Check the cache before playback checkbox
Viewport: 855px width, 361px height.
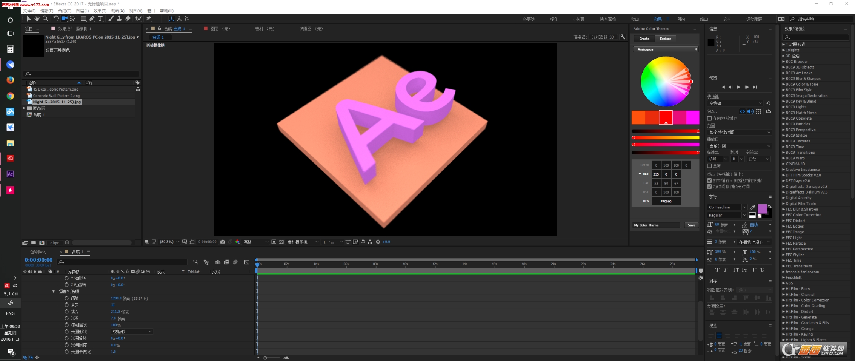click(x=709, y=119)
